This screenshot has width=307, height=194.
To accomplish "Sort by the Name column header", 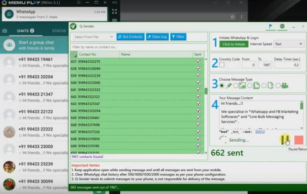I will (156, 54).
